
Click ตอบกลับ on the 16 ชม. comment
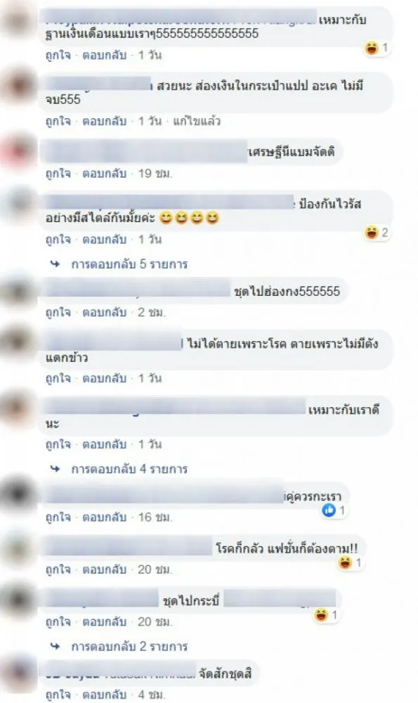click(x=105, y=517)
